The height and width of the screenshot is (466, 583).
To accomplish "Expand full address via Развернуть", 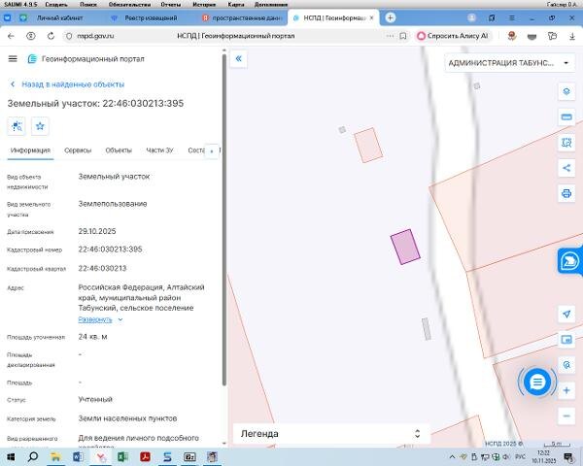I will point(95,319).
